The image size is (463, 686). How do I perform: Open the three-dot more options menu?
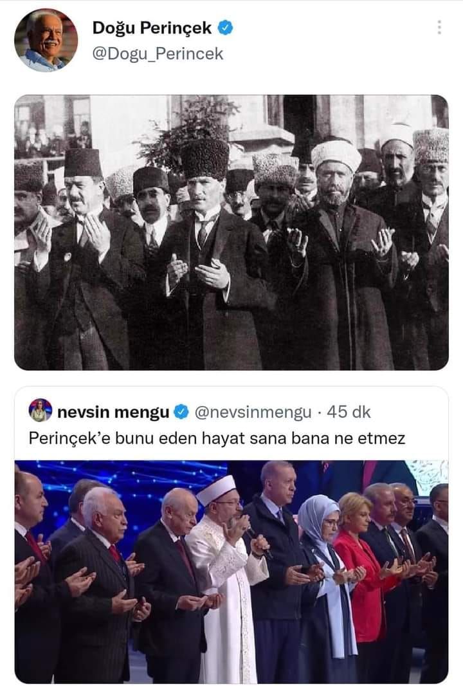pyautogui.click(x=439, y=27)
